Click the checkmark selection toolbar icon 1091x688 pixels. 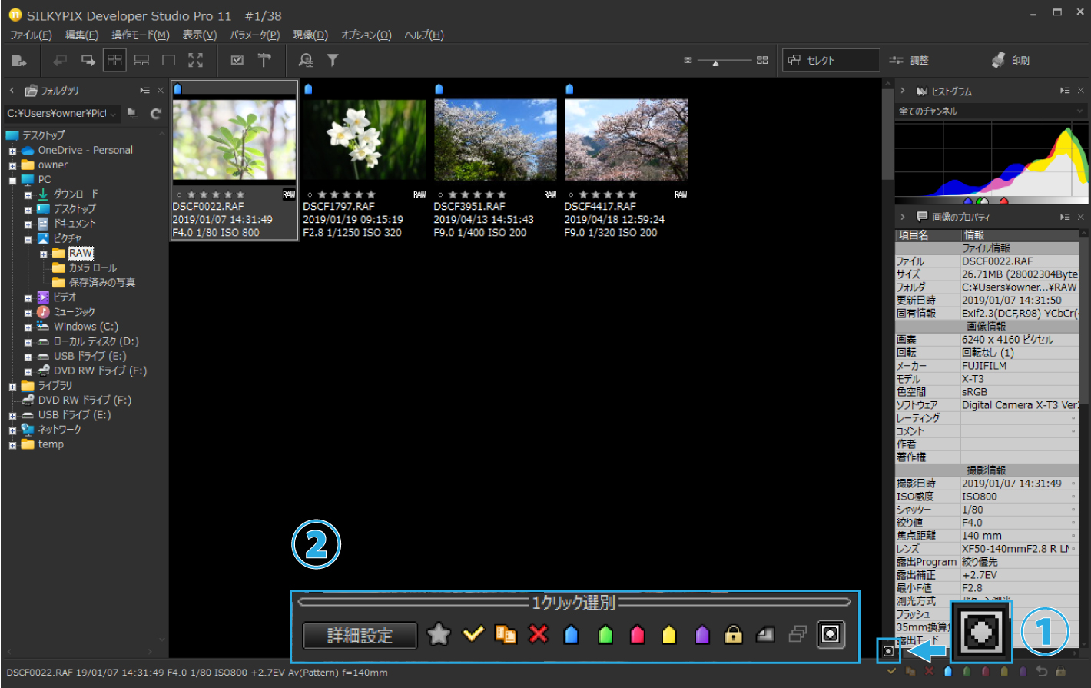tap(237, 60)
